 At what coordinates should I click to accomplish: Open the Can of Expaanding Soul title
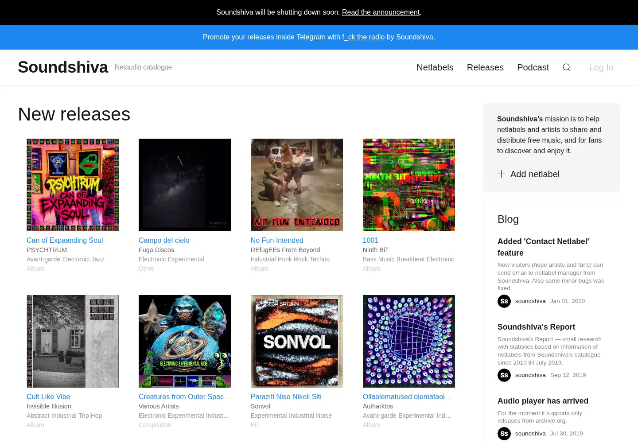65,240
